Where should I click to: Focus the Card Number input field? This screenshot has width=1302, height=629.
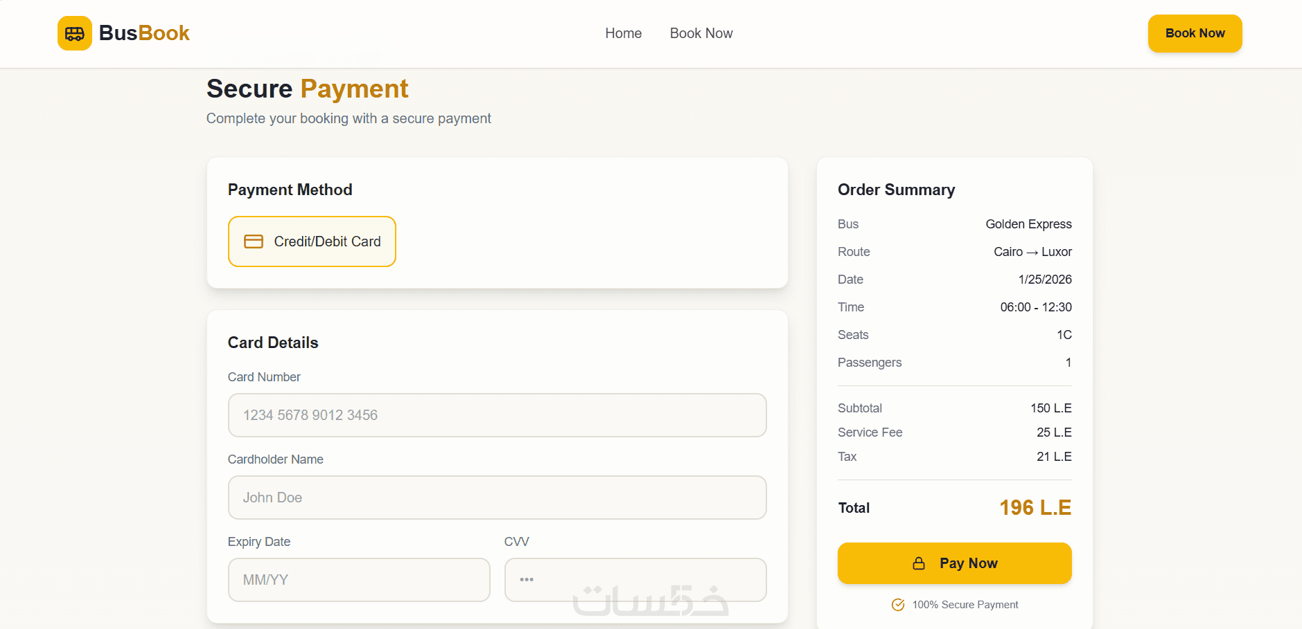point(497,415)
